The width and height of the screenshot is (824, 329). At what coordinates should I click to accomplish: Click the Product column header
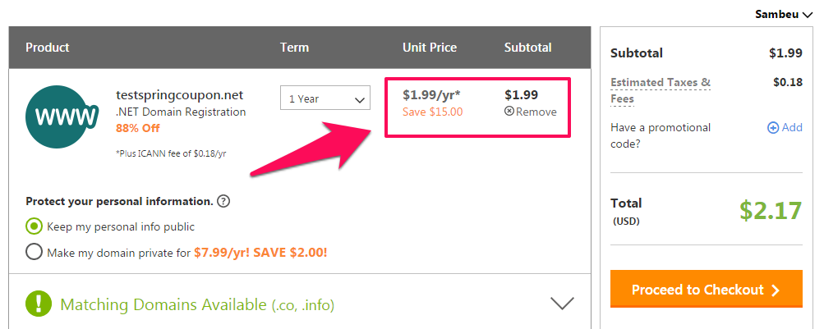click(48, 48)
